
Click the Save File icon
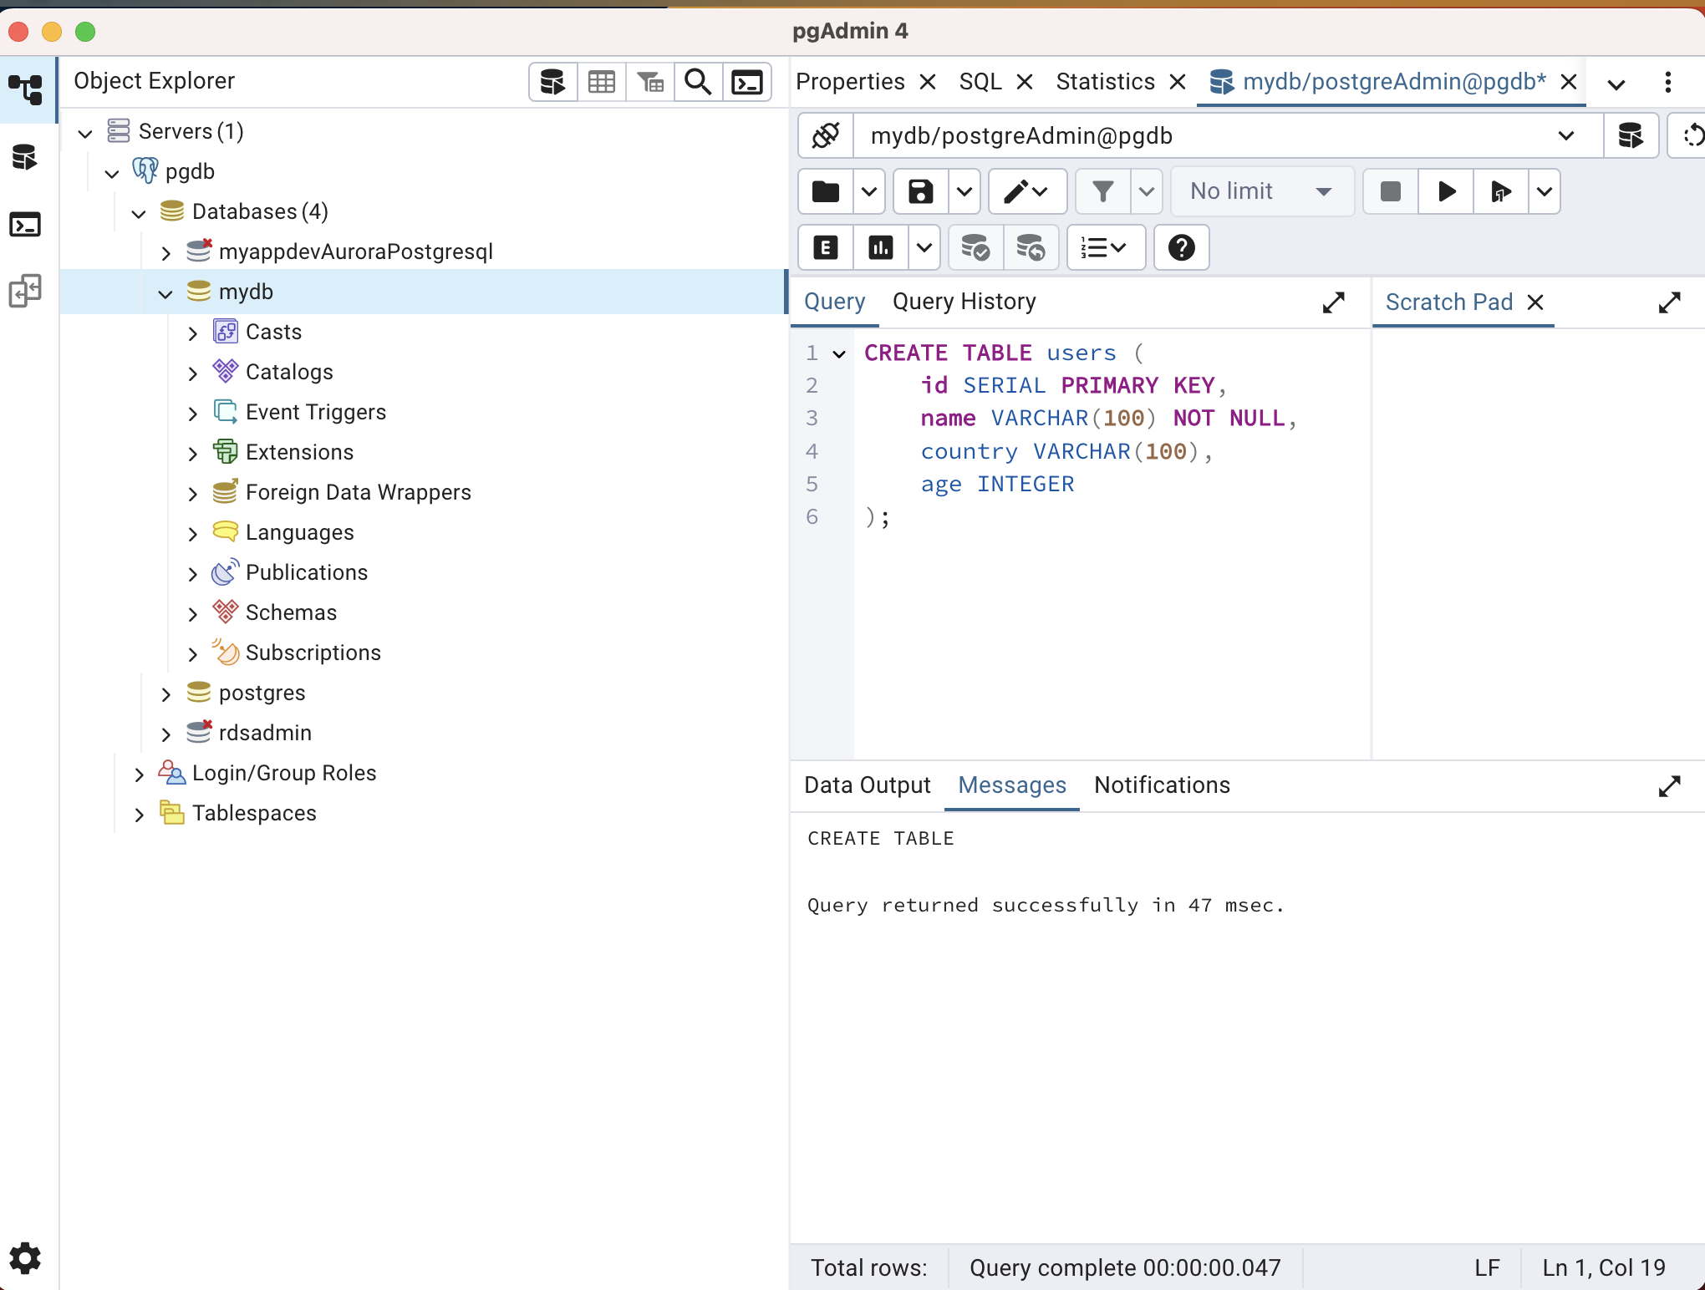point(921,192)
